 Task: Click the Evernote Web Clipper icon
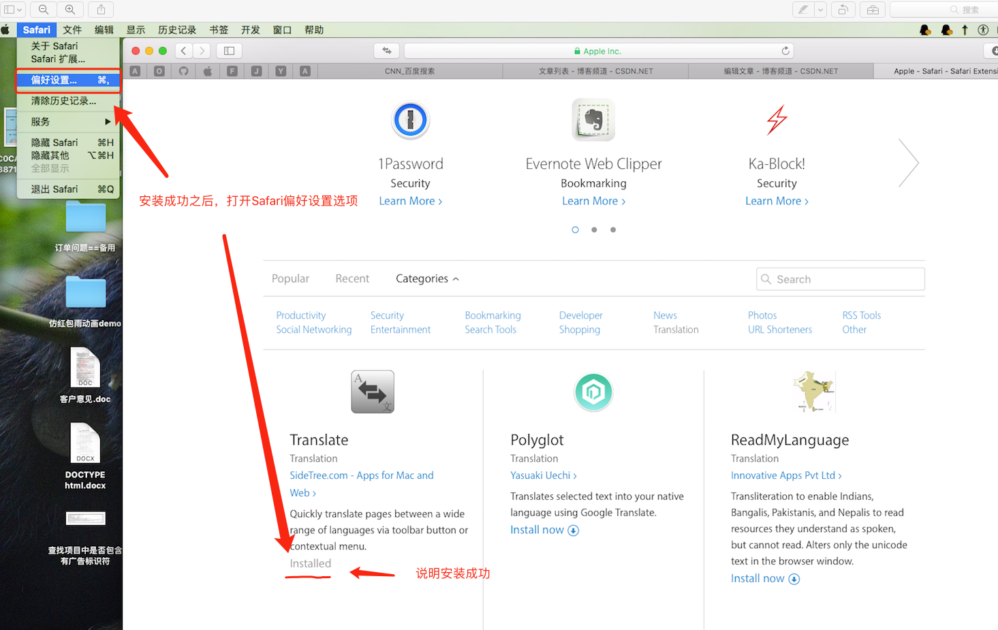tap(593, 120)
